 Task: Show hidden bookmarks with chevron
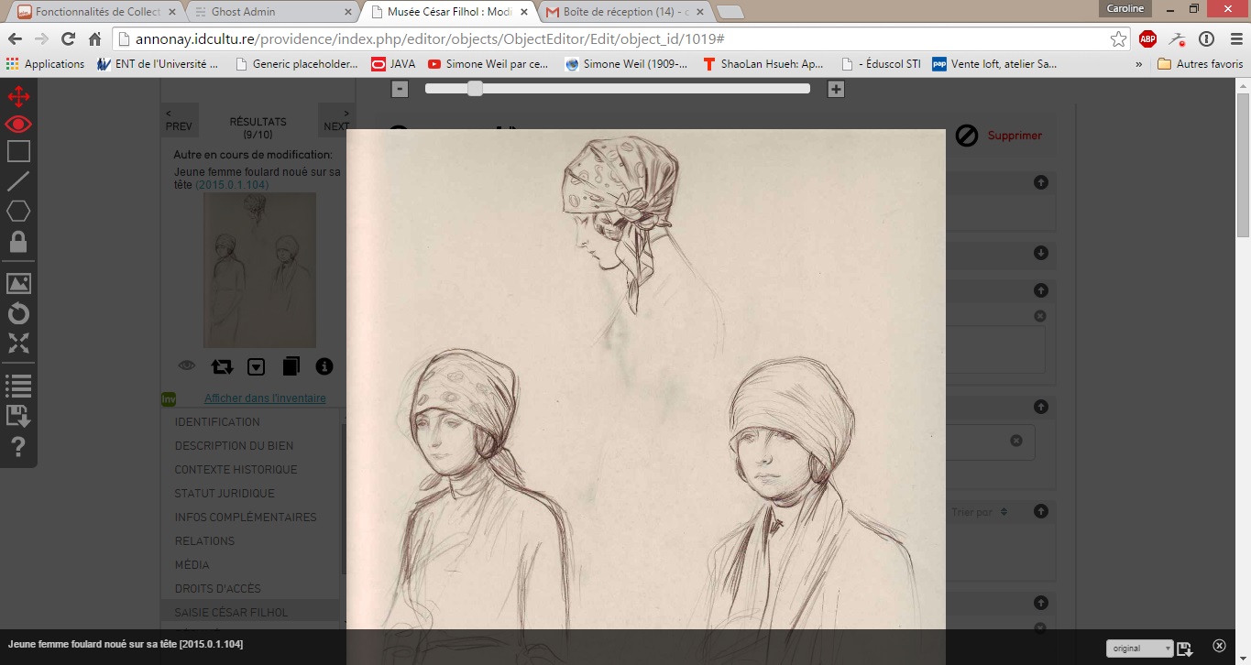point(1139,64)
